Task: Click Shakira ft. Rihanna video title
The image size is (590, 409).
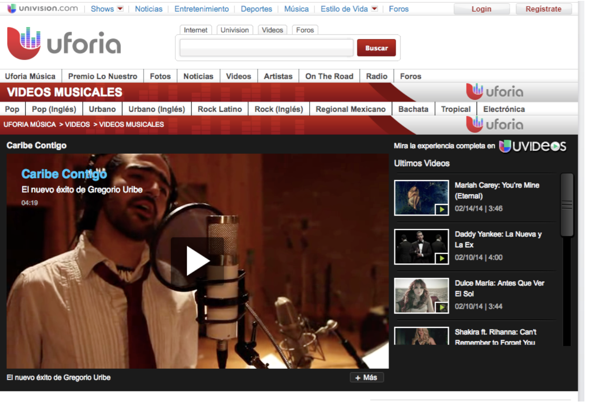Action: point(495,337)
